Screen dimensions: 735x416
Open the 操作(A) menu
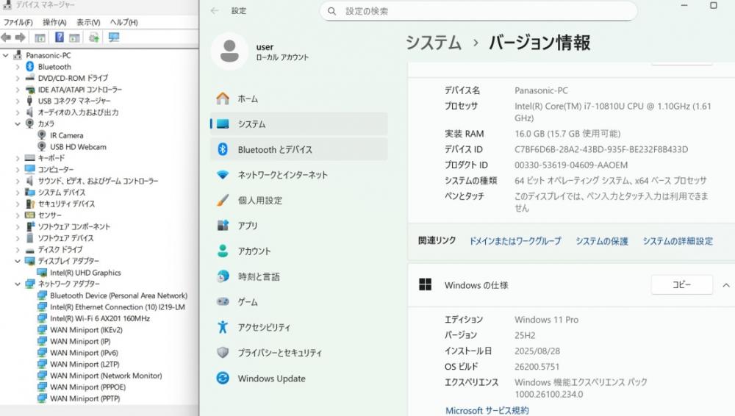tap(54, 22)
